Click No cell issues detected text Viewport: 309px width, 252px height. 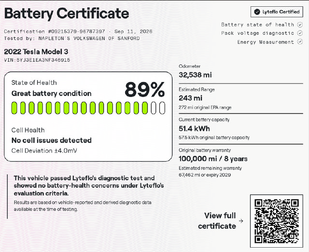click(52, 140)
